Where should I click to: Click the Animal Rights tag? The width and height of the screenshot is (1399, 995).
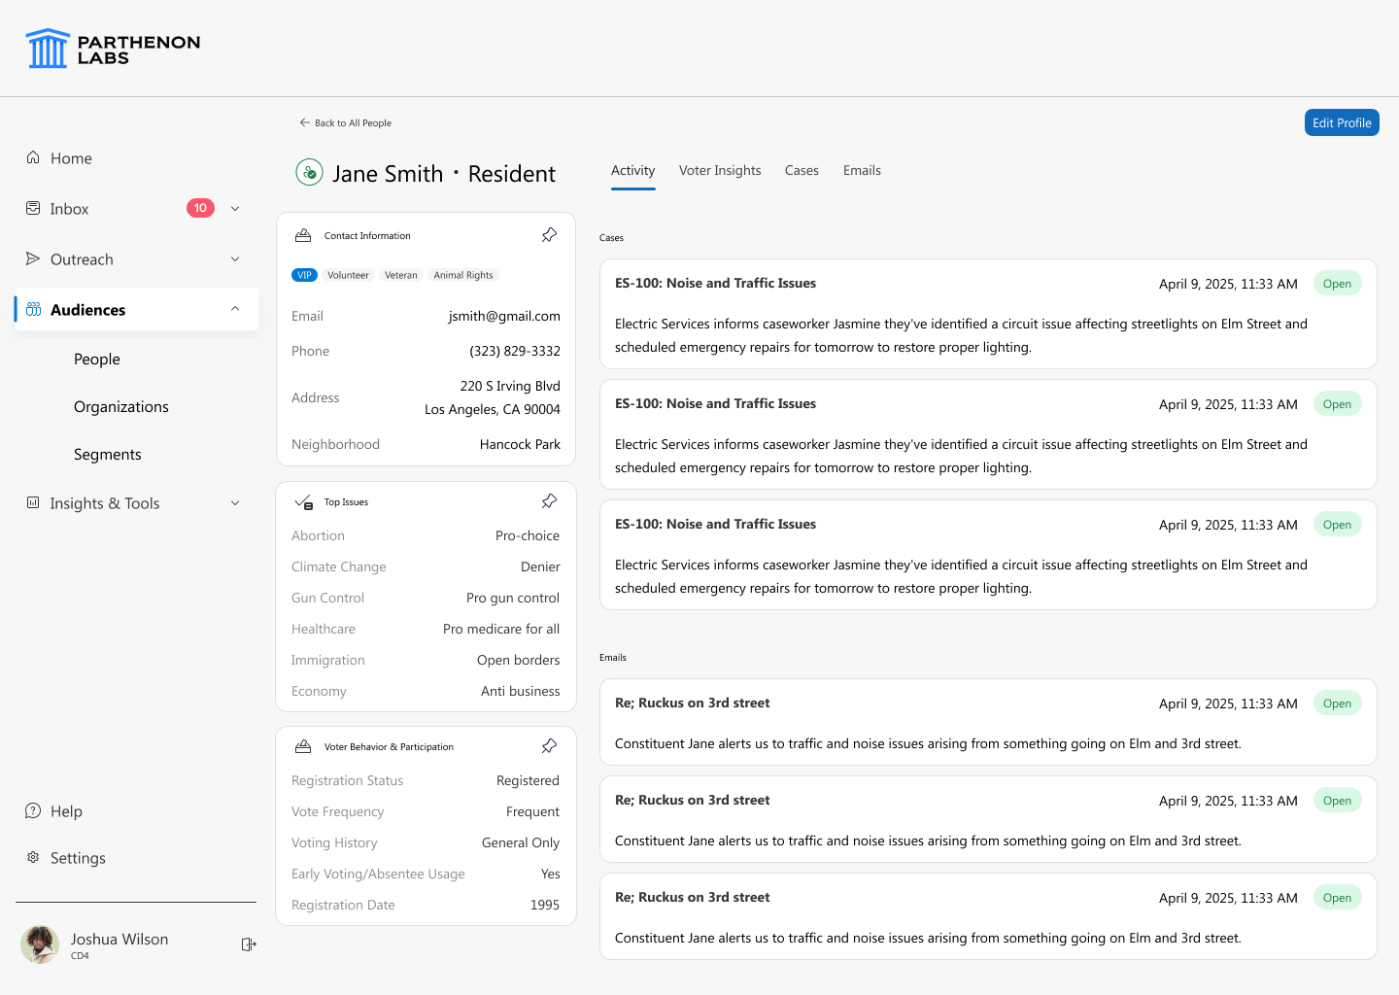coord(463,275)
